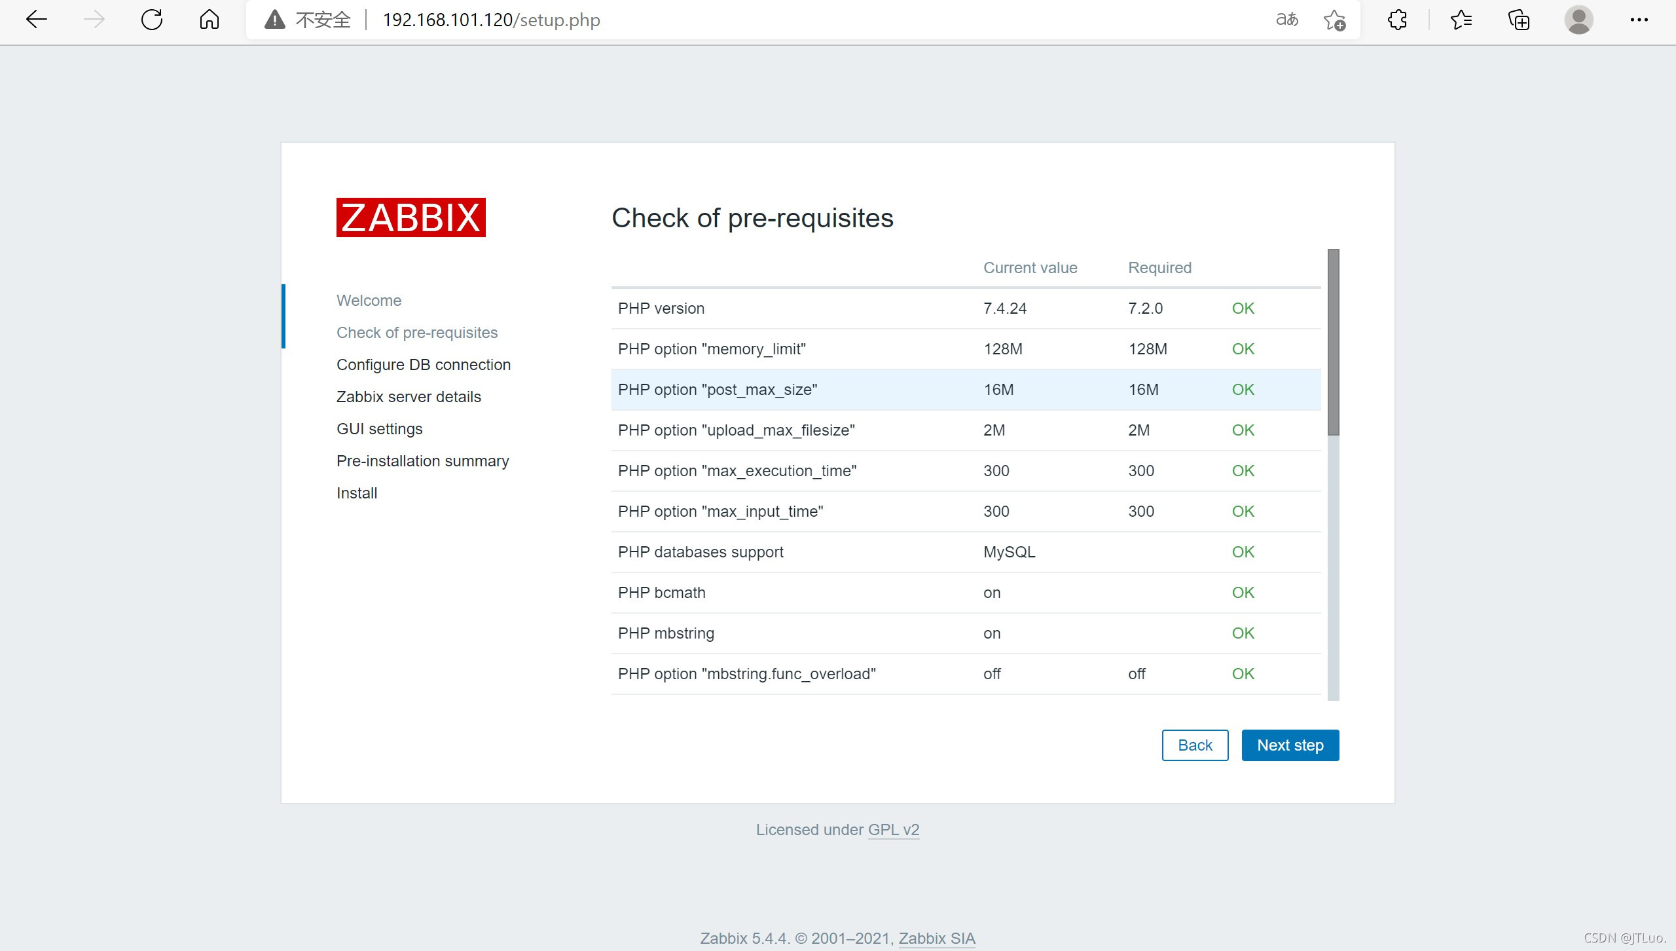Open the GPL v2 license link
The width and height of the screenshot is (1676, 951).
click(893, 830)
